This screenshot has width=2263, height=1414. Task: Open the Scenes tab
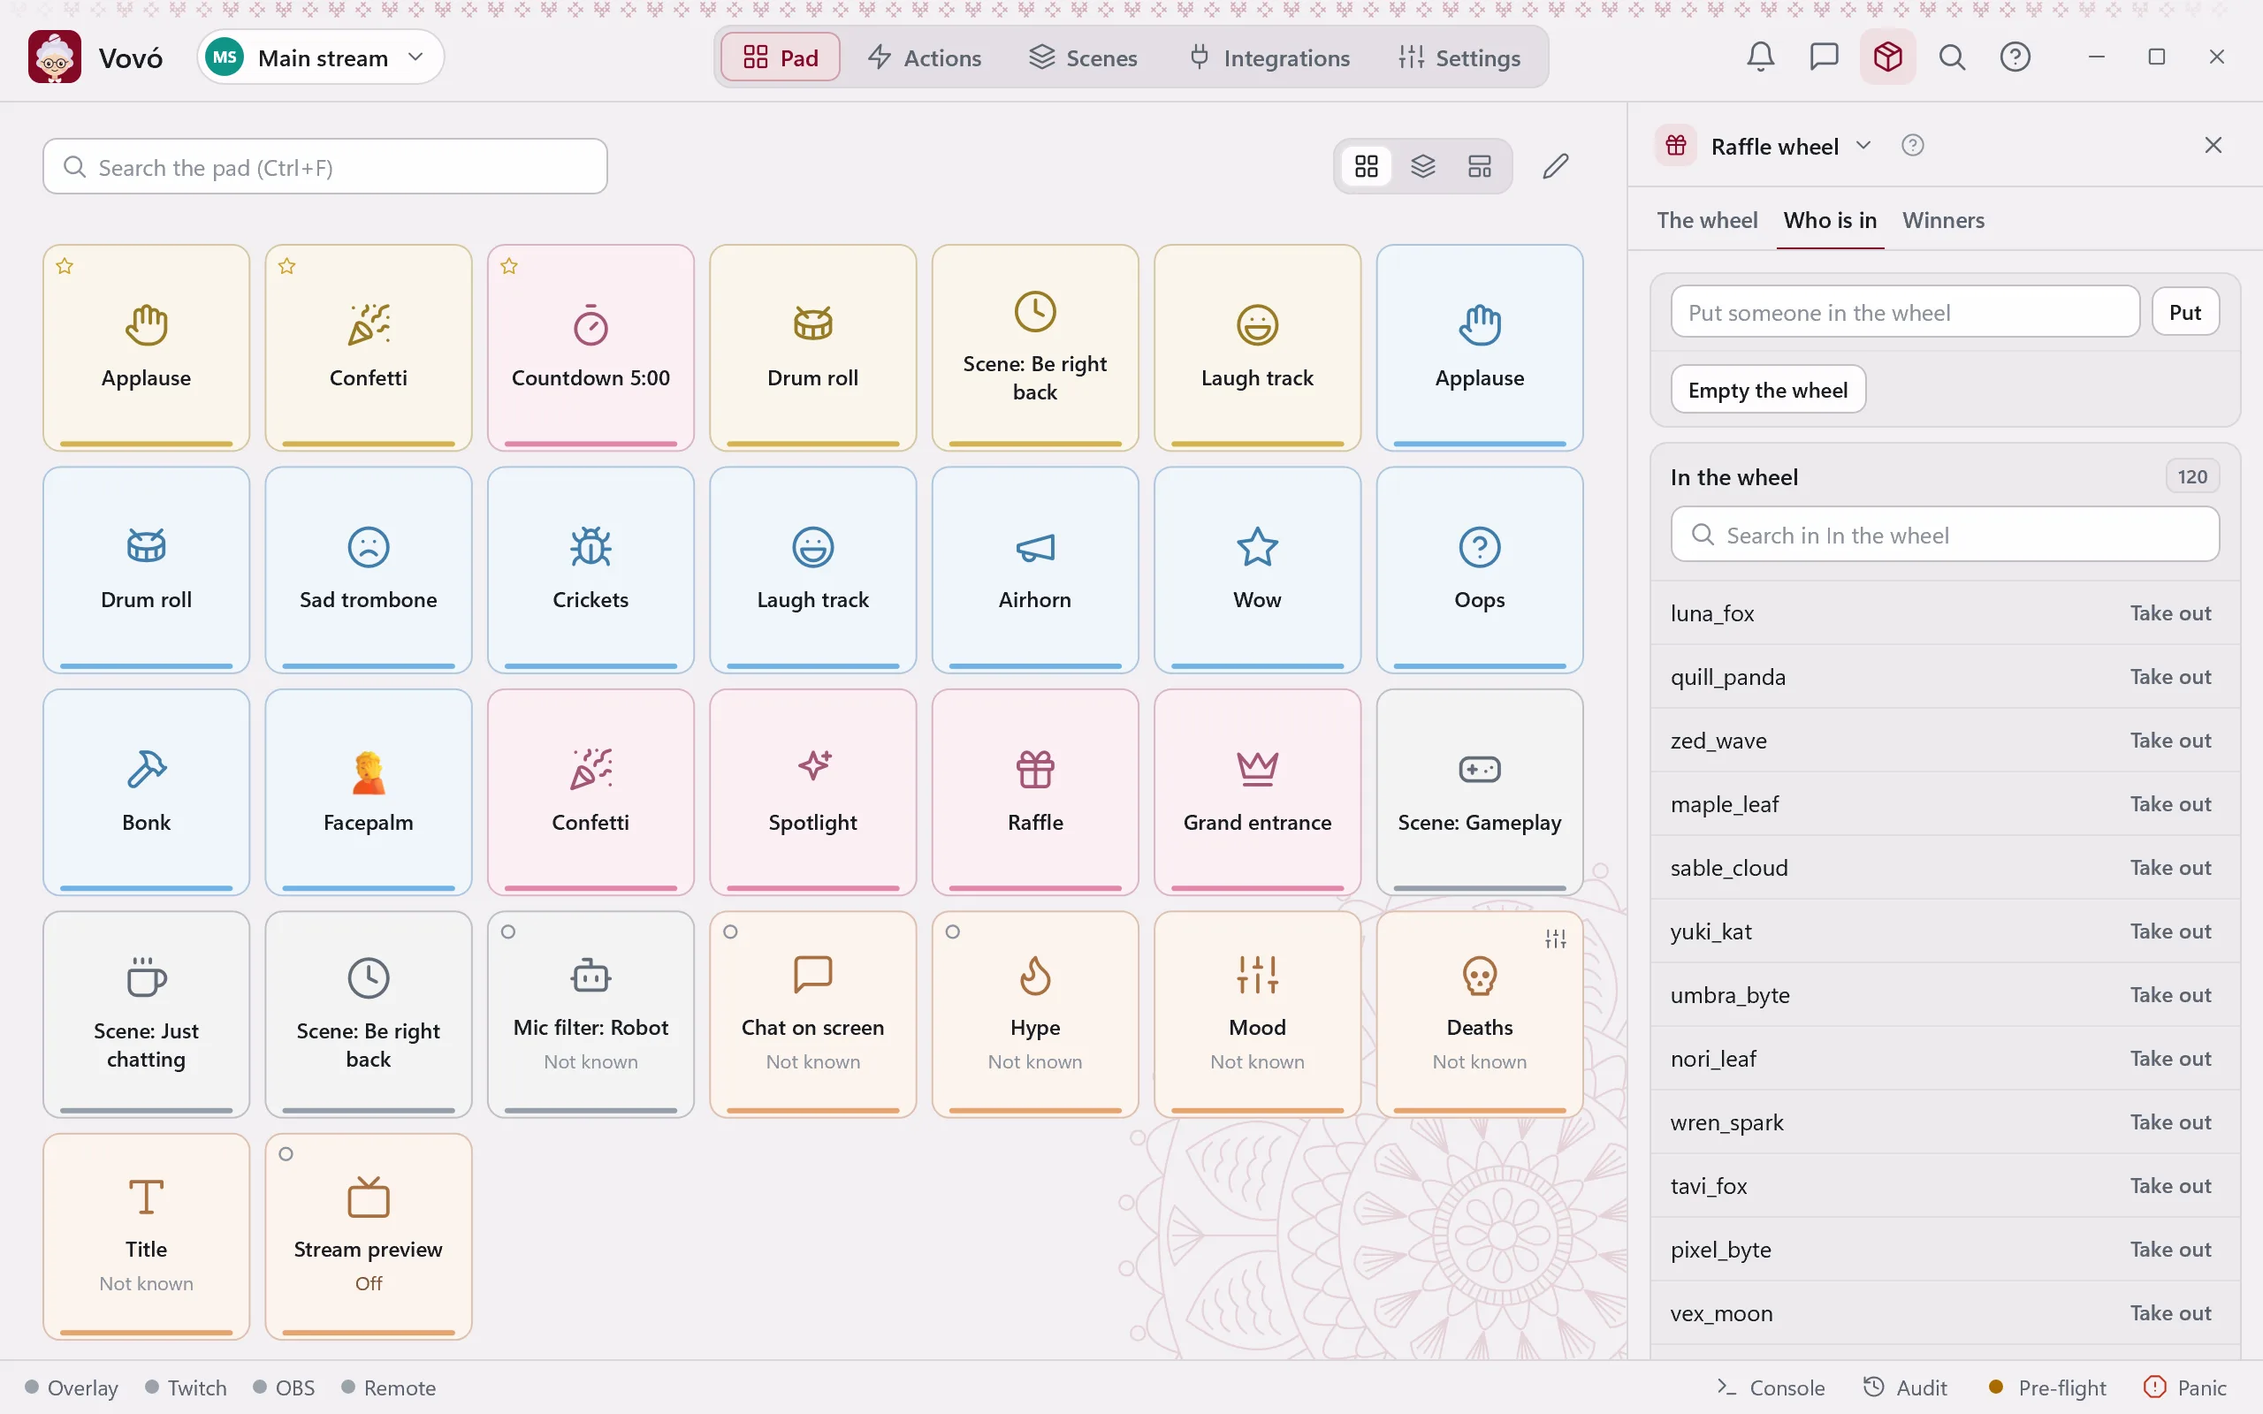point(1083,57)
